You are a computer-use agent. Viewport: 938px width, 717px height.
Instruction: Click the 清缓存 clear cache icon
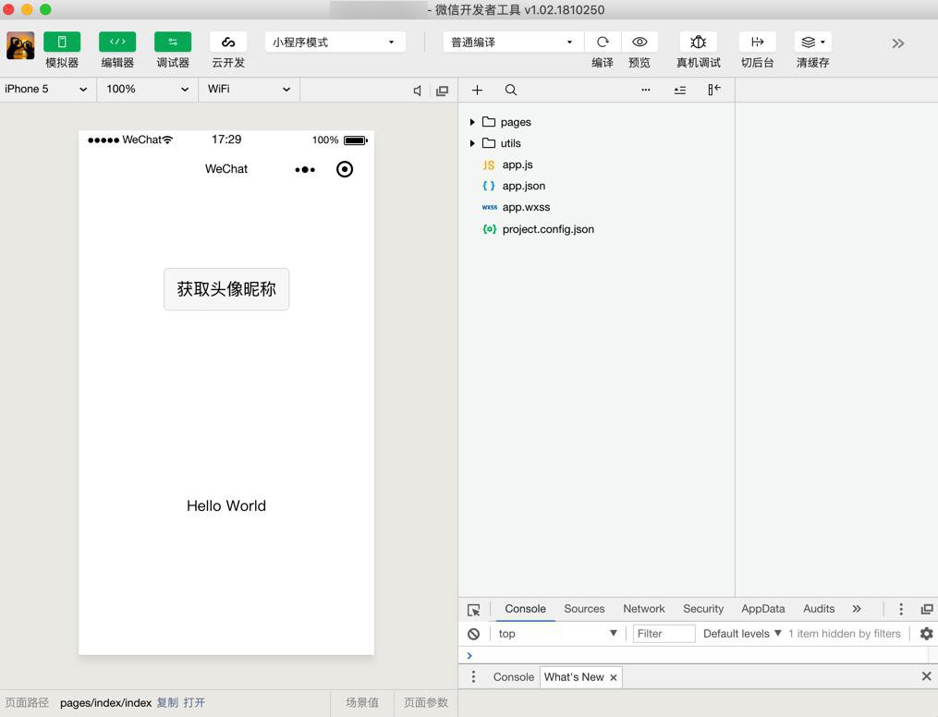pyautogui.click(x=813, y=42)
